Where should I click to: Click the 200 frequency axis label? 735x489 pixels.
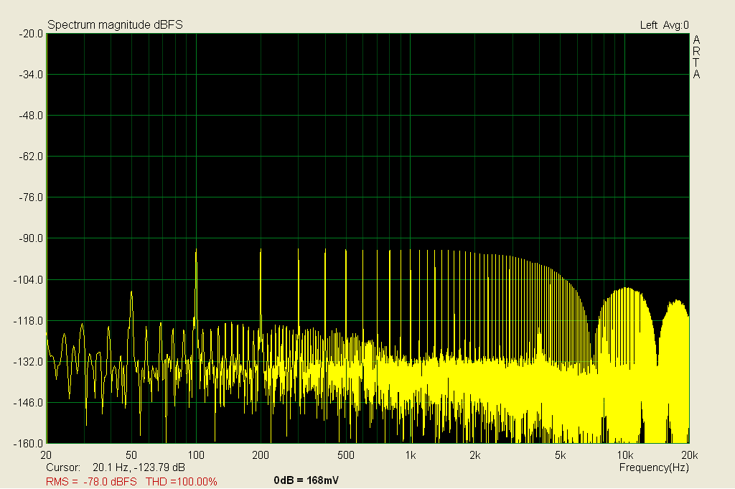click(x=261, y=455)
